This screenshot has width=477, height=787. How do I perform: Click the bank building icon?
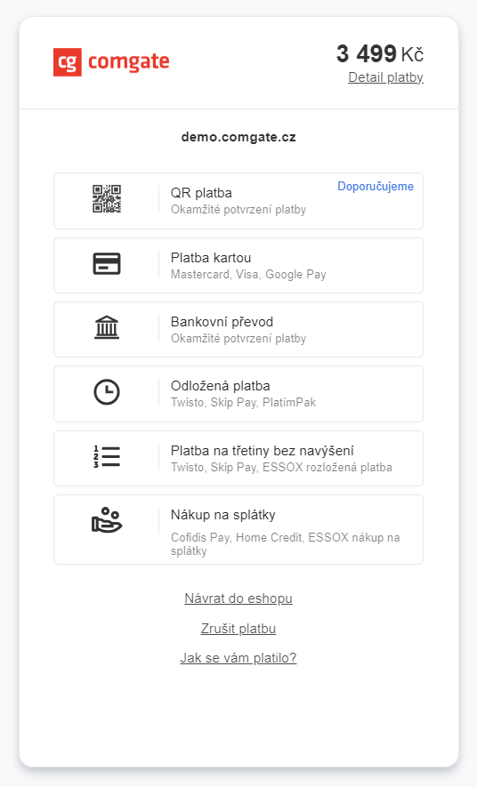(107, 327)
